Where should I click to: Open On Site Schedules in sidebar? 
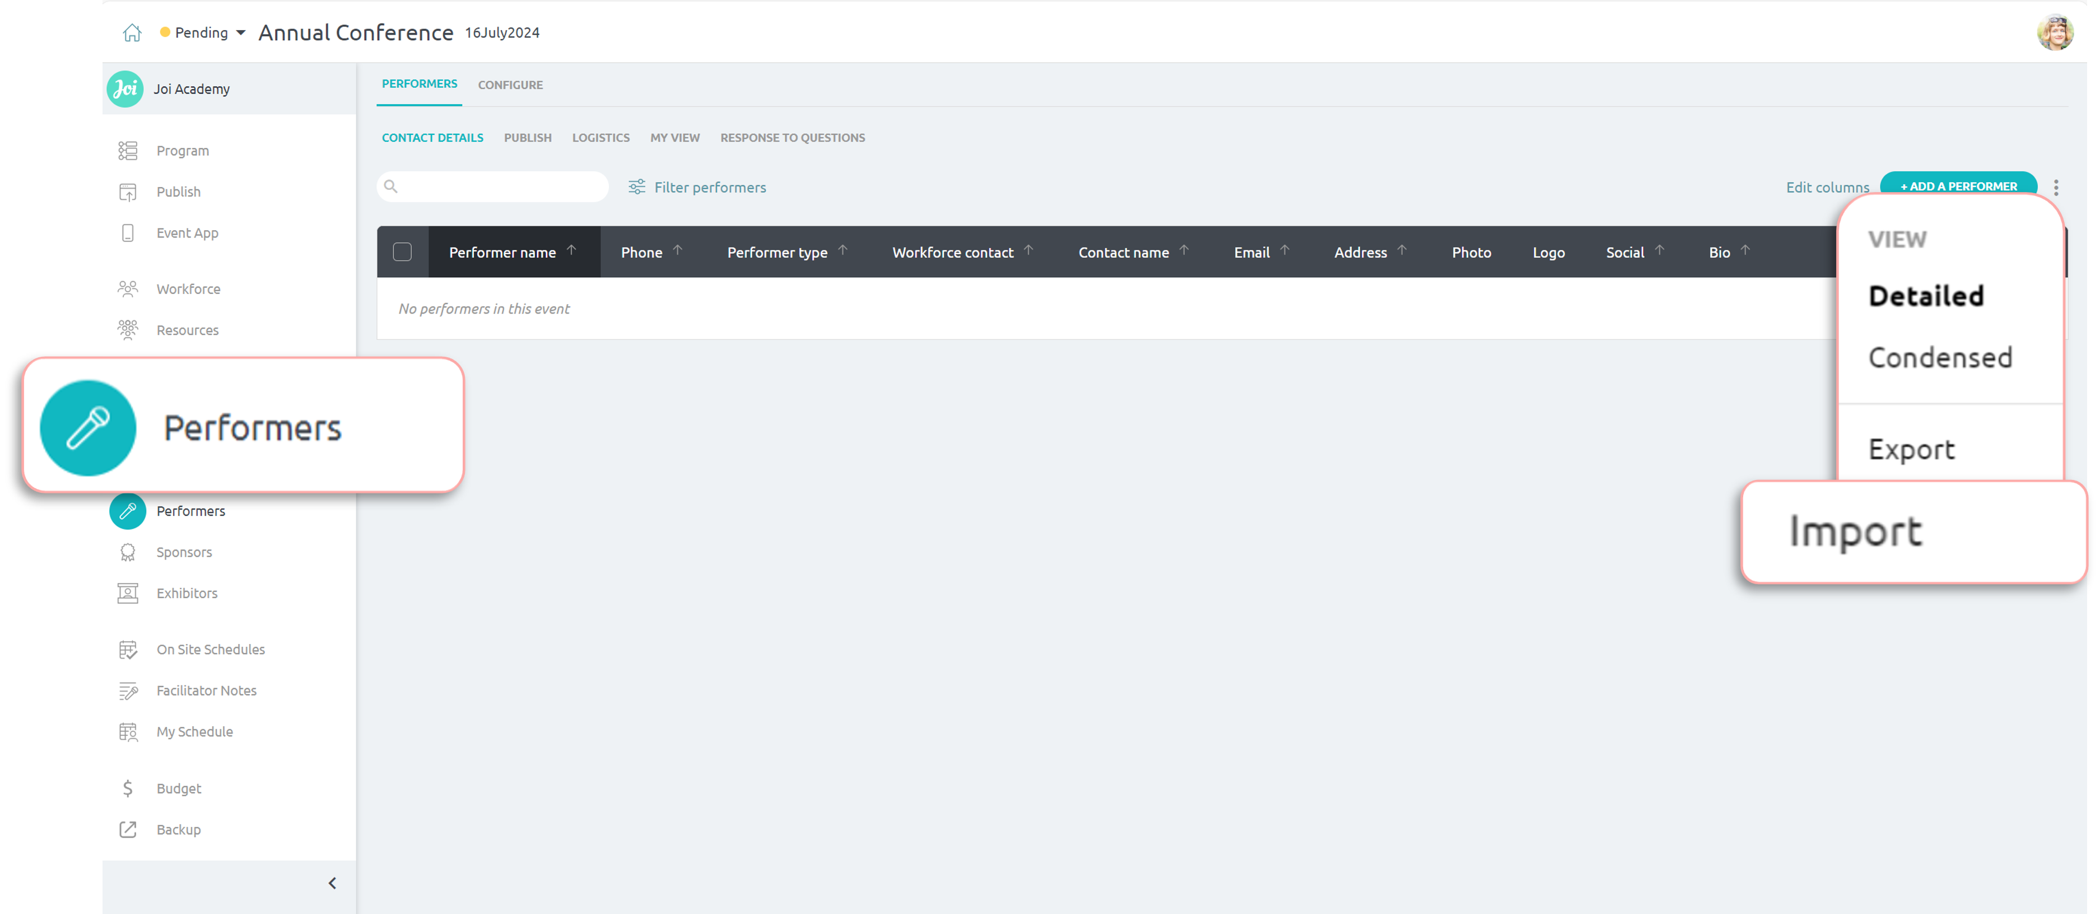tap(210, 650)
